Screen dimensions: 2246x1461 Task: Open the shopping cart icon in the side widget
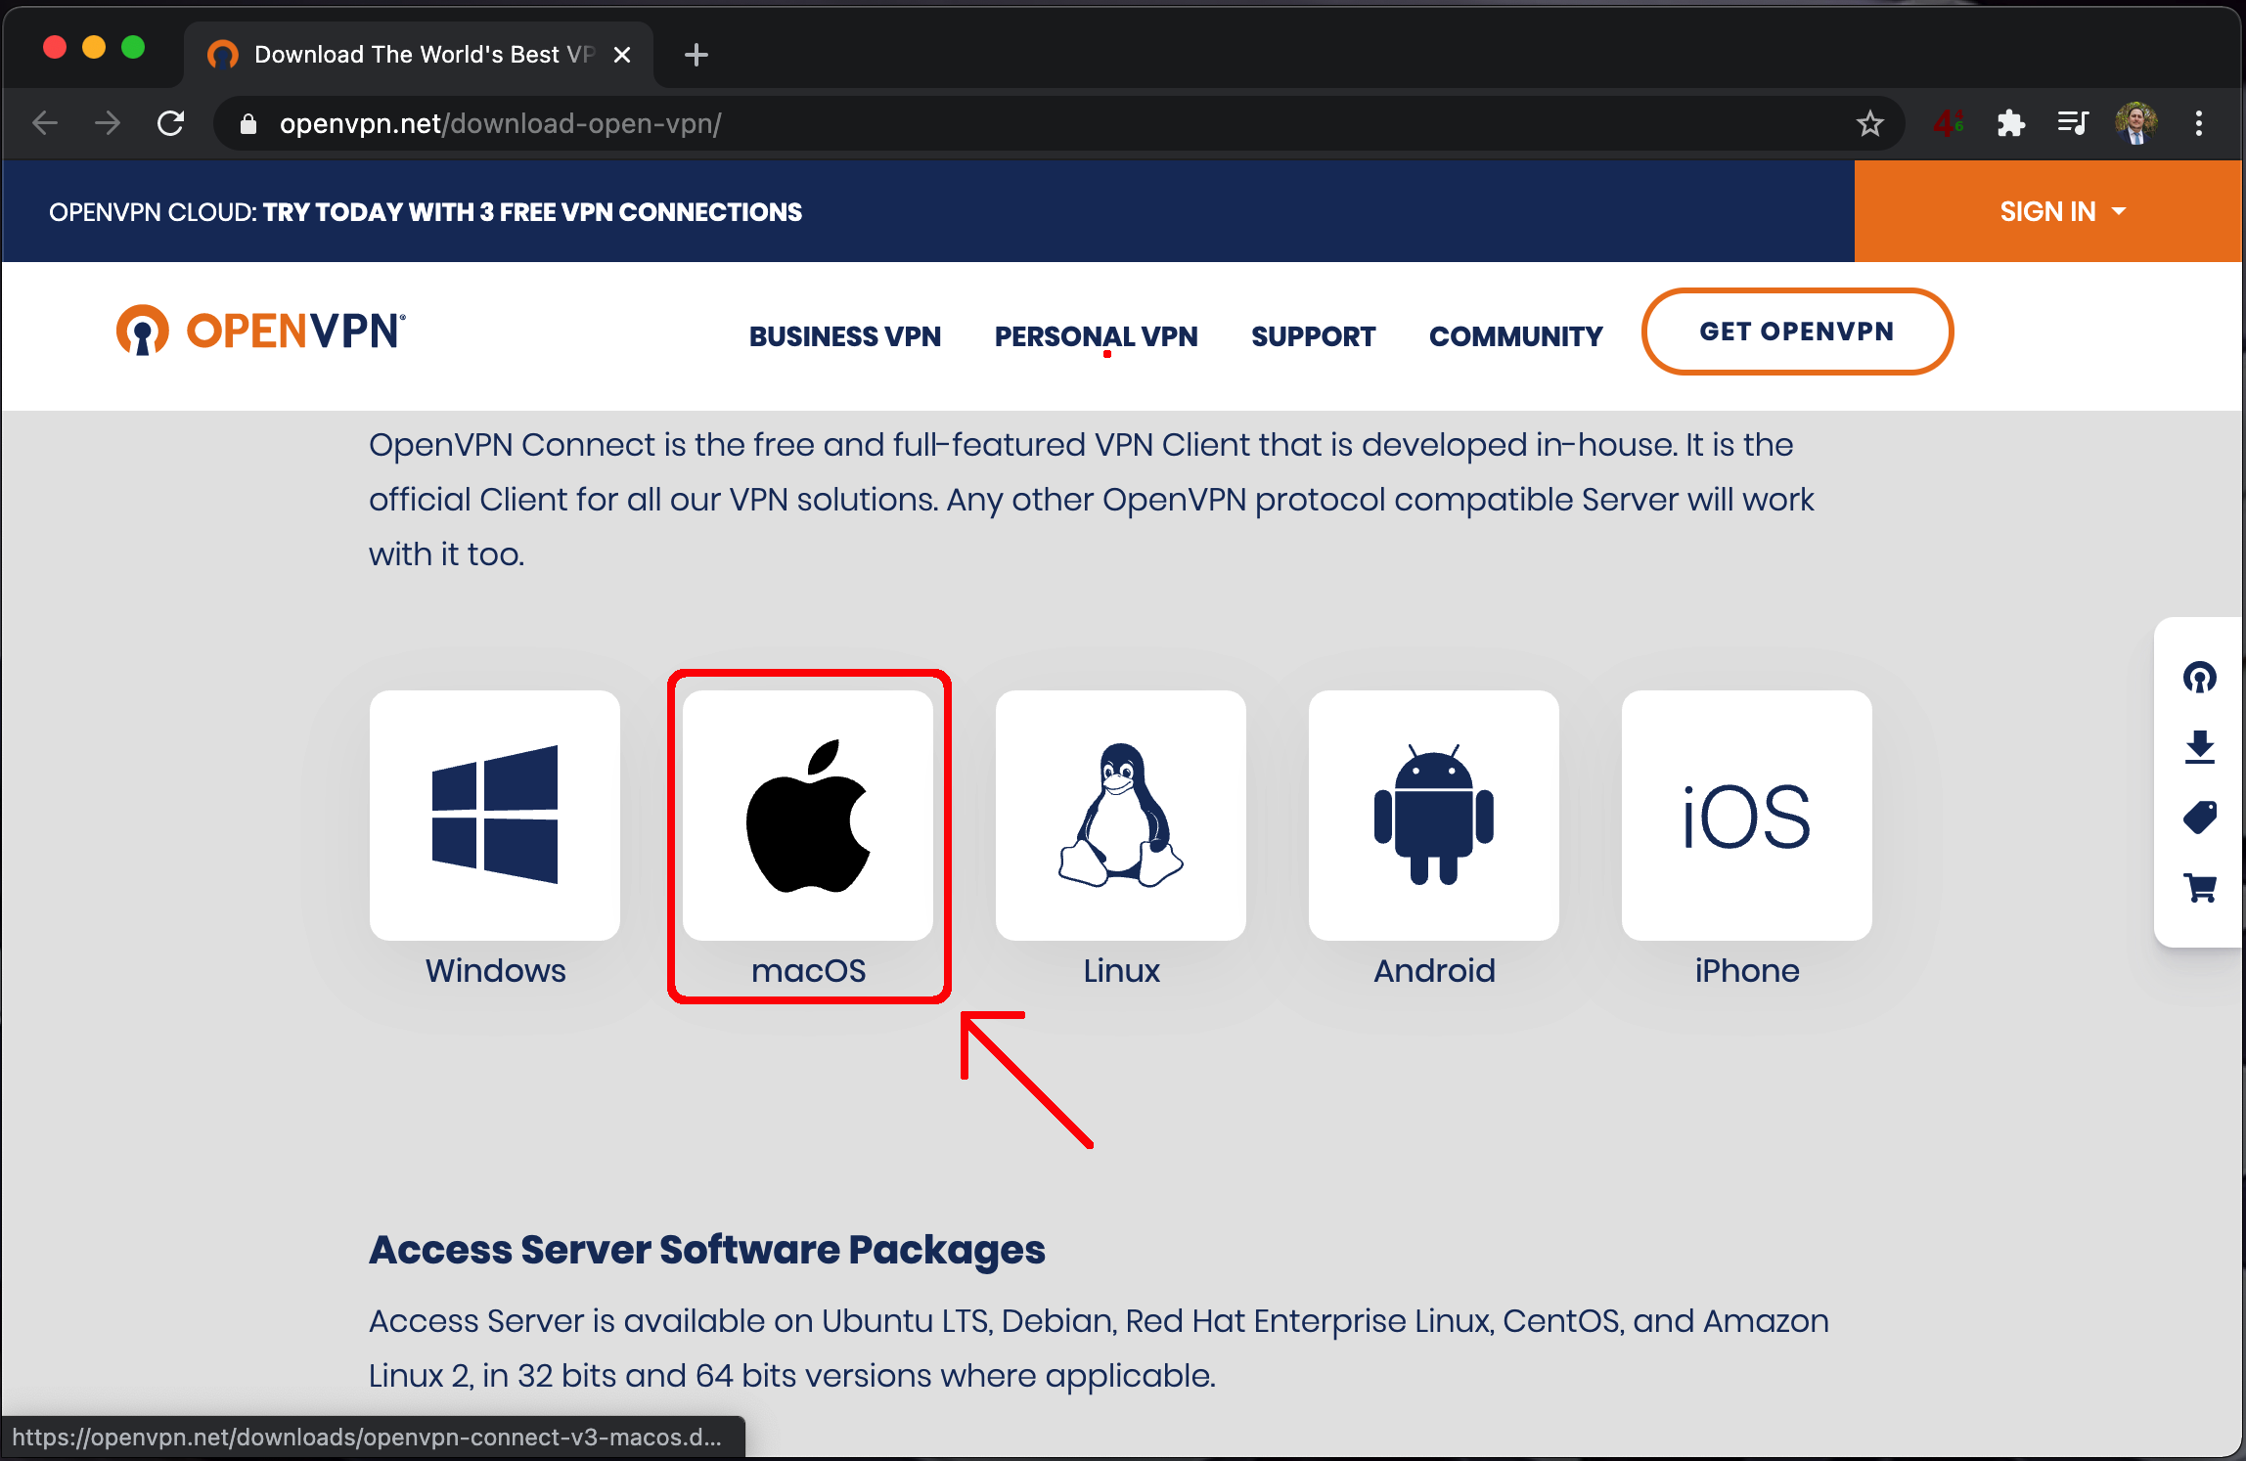(2200, 888)
